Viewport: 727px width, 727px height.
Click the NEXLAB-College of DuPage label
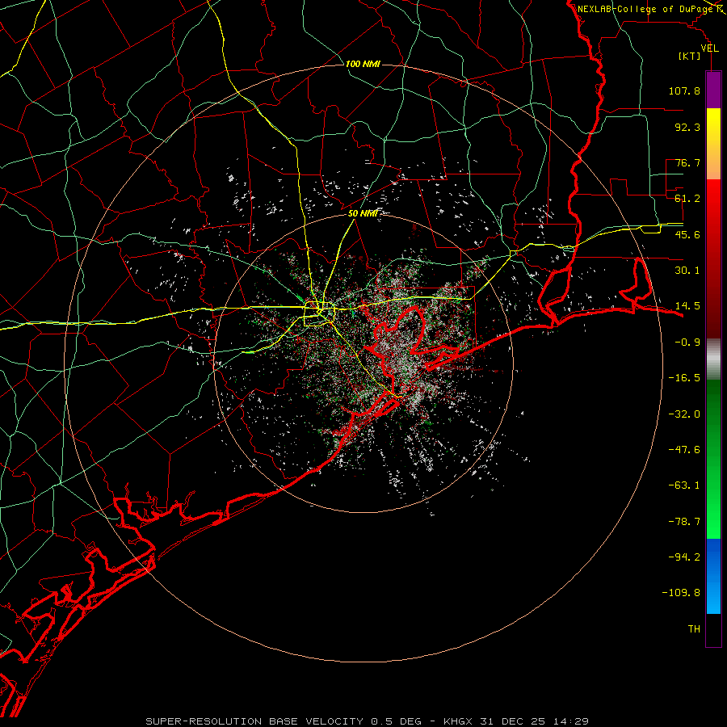pos(645,9)
